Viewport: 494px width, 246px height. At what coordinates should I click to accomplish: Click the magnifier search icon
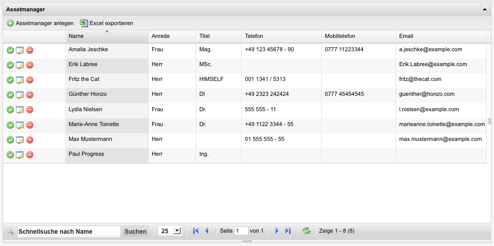pyautogui.click(x=10, y=231)
